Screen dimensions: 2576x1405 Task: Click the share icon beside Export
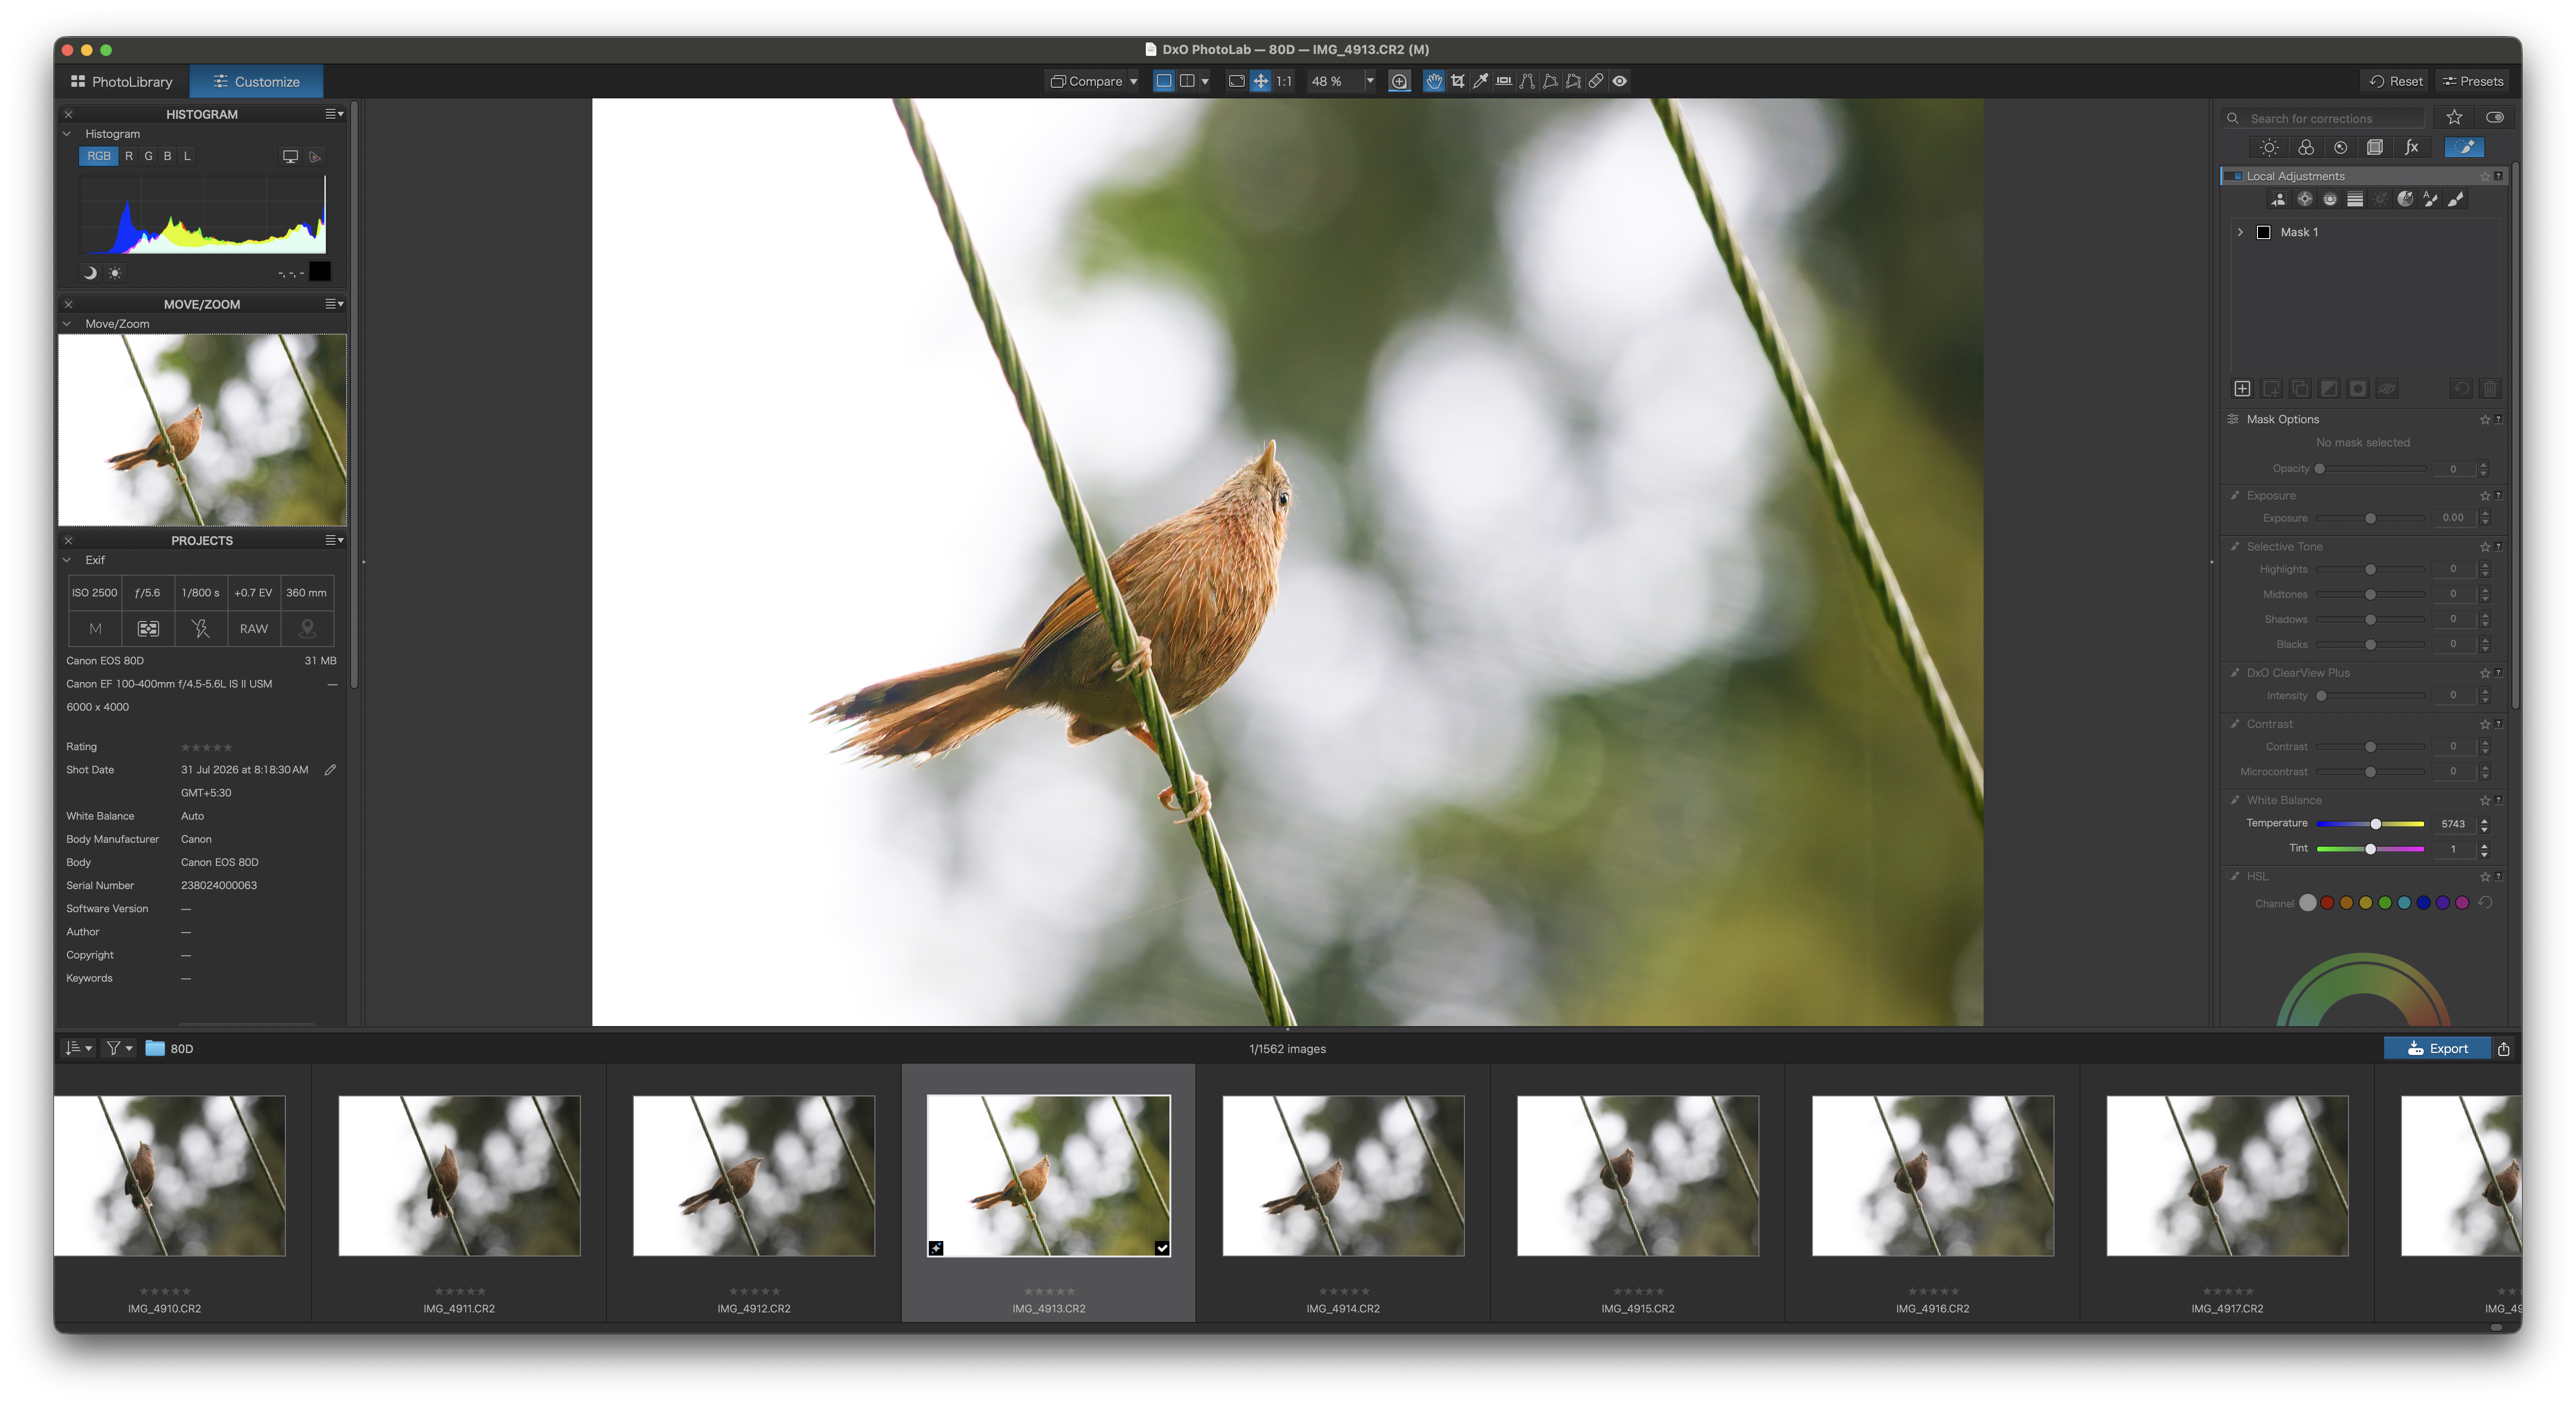2503,1048
